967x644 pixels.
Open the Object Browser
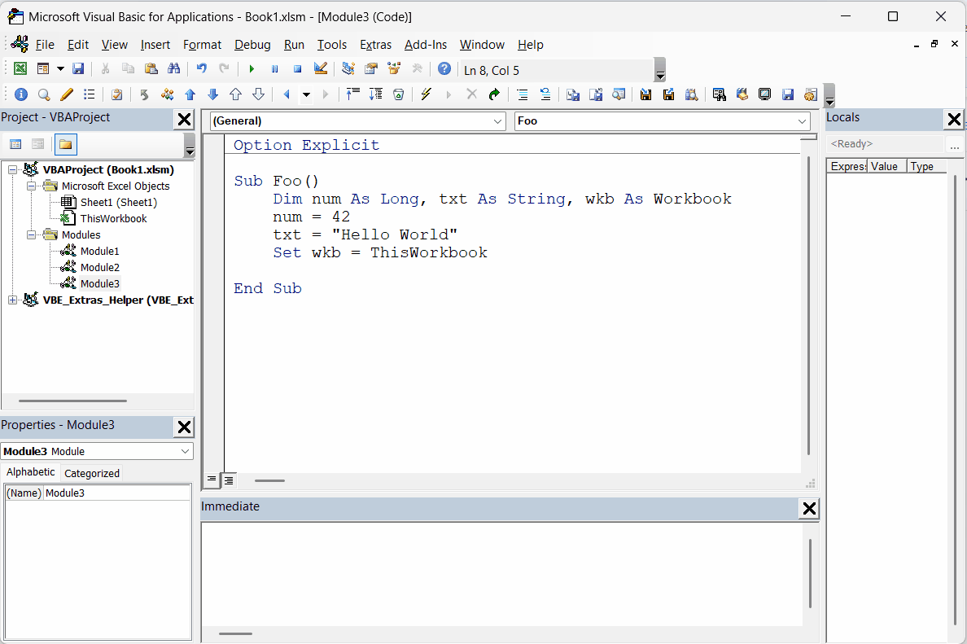click(394, 69)
